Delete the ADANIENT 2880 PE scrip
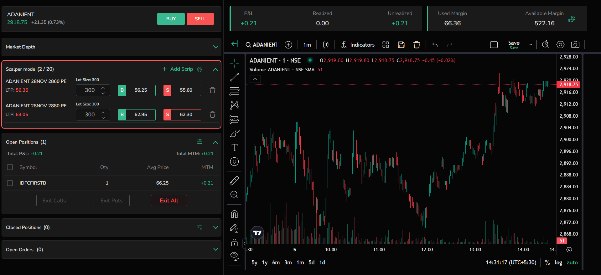The width and height of the screenshot is (601, 275). (212, 115)
